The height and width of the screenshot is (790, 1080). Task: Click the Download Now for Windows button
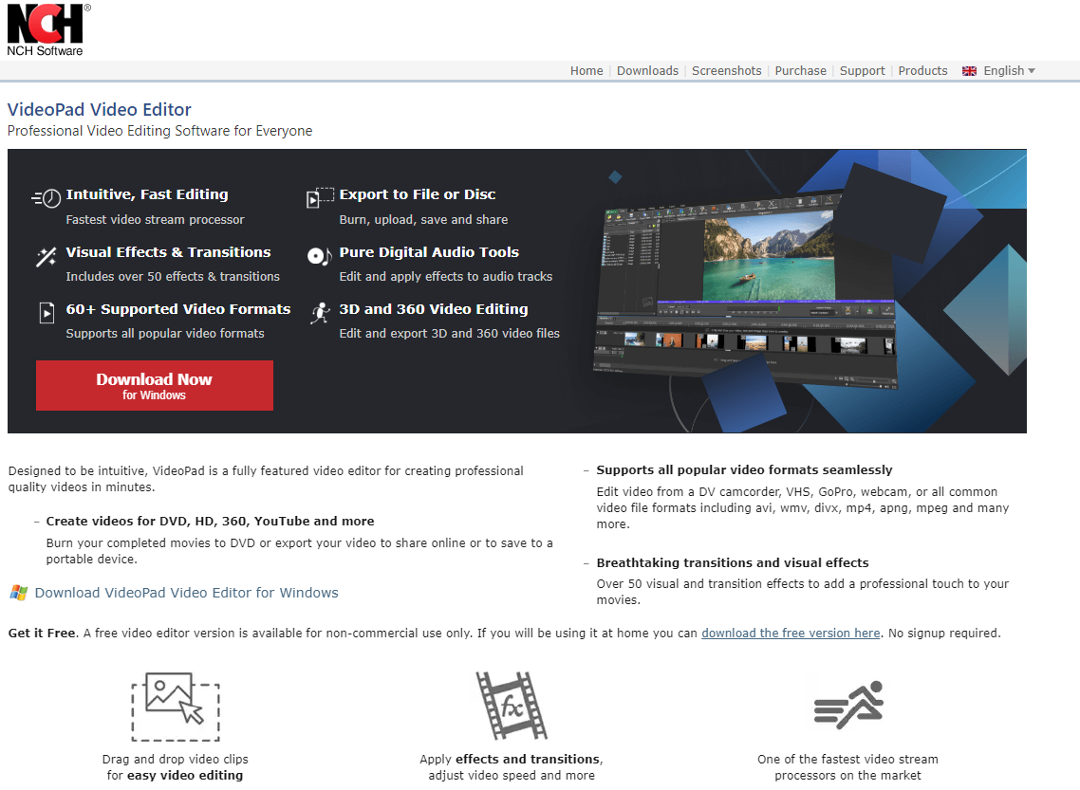tap(155, 385)
